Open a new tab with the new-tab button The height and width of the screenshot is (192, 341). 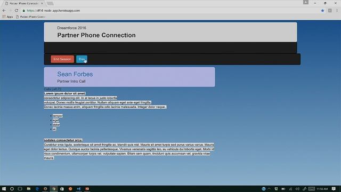50,4
